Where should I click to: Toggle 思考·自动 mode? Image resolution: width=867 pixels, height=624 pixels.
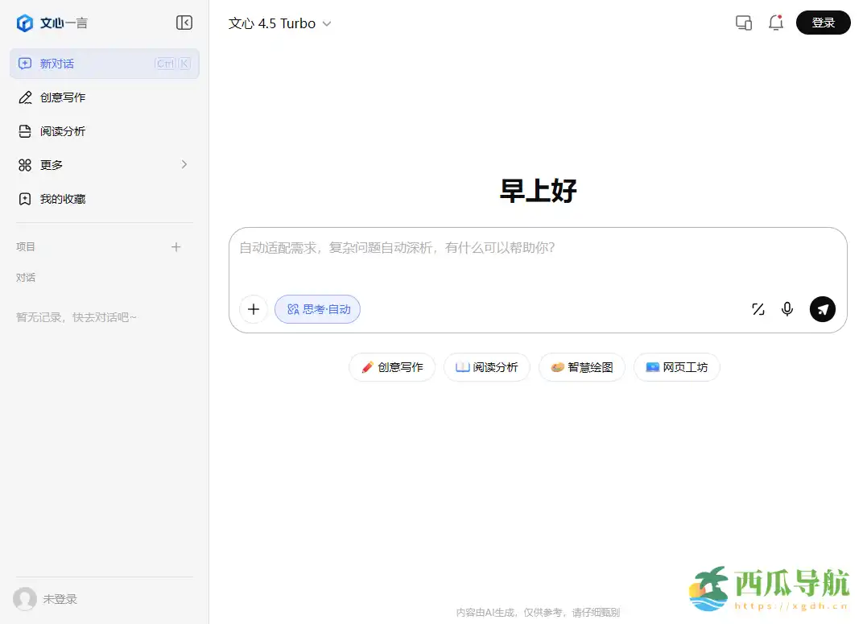pos(317,309)
